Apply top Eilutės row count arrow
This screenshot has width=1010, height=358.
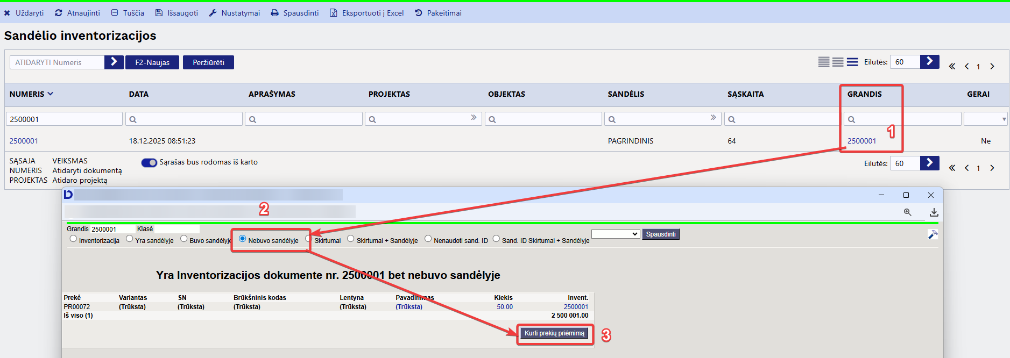click(929, 62)
